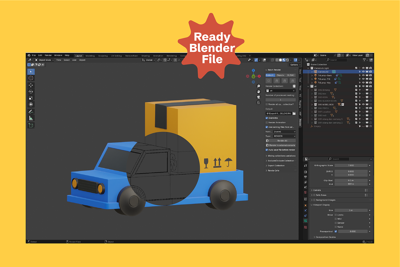Viewport: 400px width, 267px height.
Task: Open the Render properties tab icon
Action: pos(305,172)
